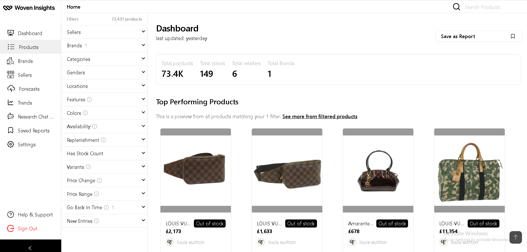Click the Dashboard monitor icon in sidebar
This screenshot has width=527, height=252.
(11, 33)
